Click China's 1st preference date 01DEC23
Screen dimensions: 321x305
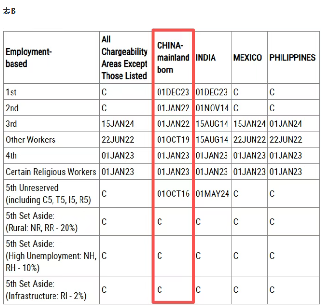(x=173, y=92)
